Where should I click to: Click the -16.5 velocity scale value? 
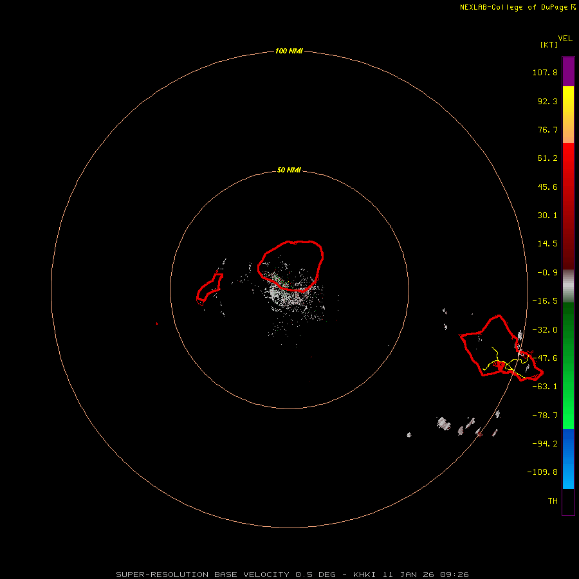click(x=545, y=301)
